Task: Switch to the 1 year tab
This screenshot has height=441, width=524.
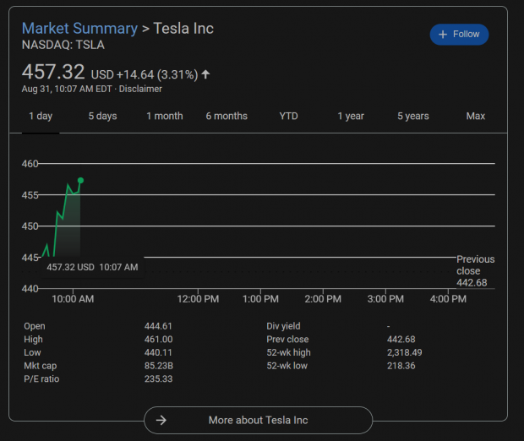Action: point(351,116)
